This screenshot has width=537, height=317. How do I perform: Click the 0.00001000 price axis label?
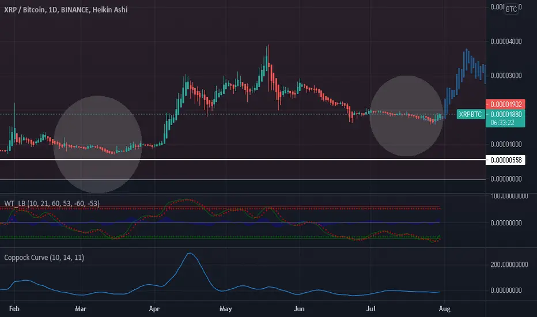point(506,144)
